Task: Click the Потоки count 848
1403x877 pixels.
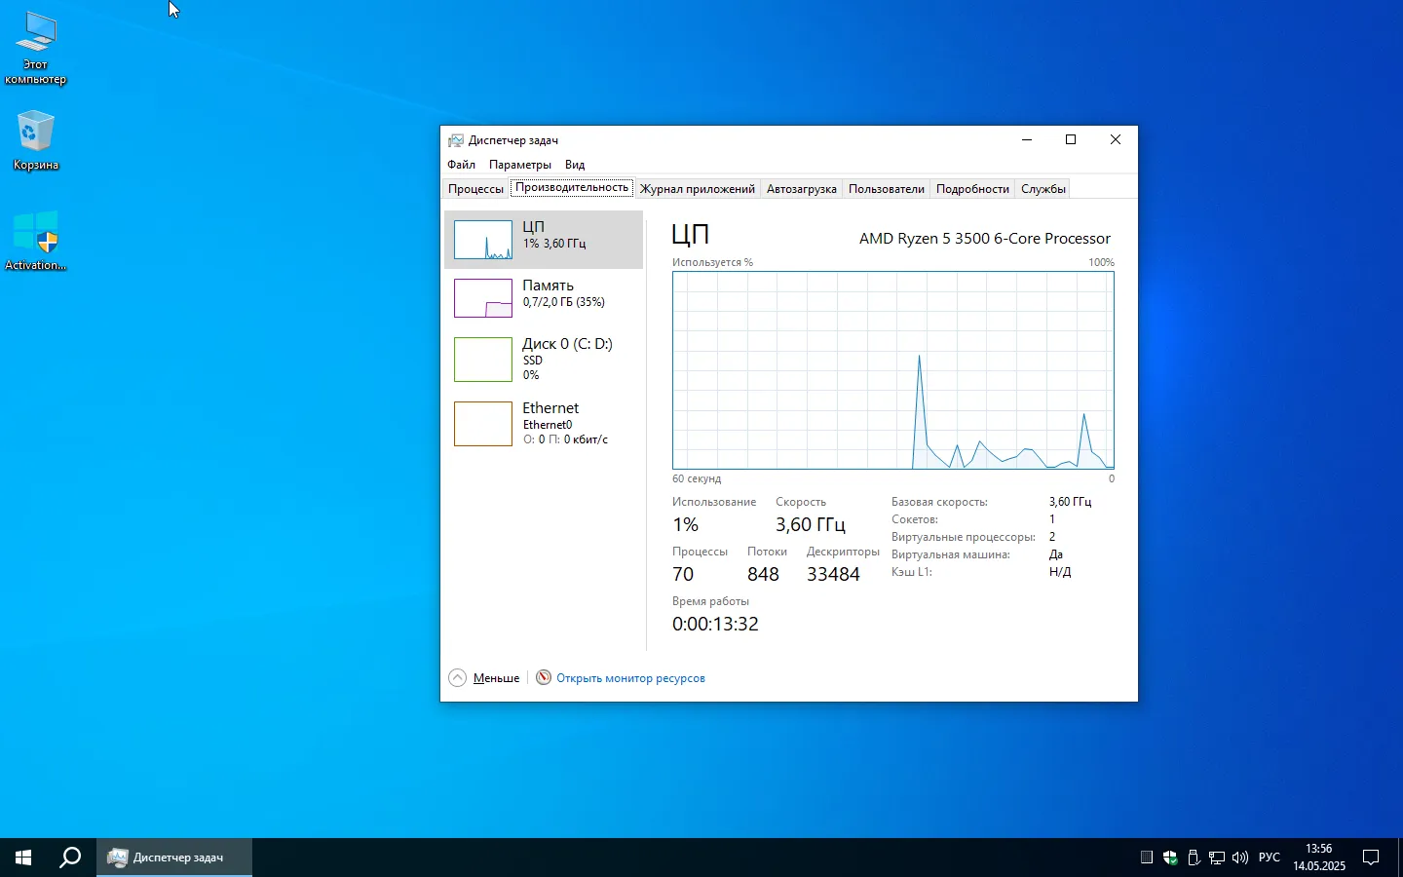Action: pyautogui.click(x=763, y=575)
